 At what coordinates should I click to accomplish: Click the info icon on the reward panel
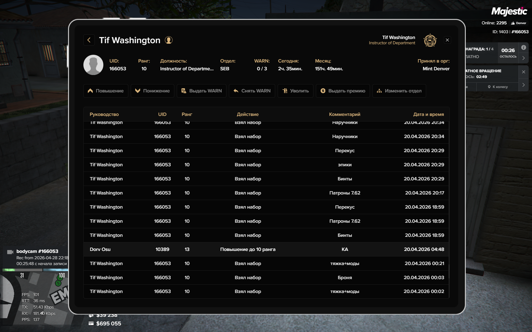point(523,48)
